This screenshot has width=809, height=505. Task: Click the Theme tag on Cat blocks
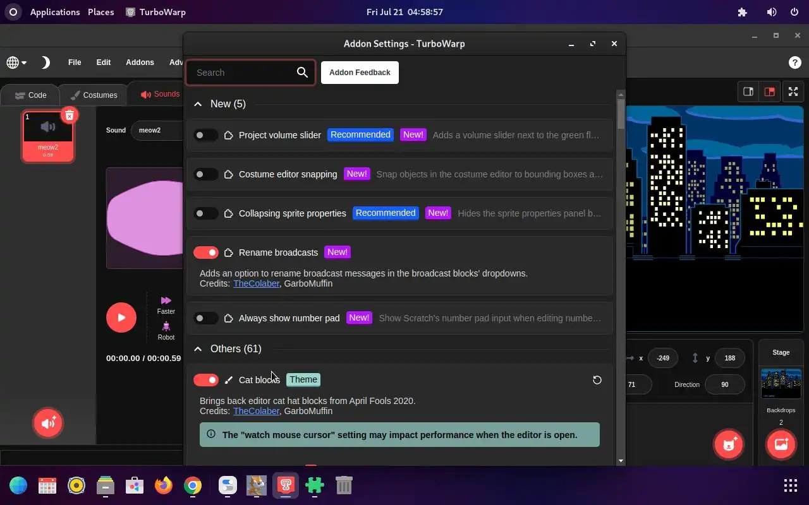303,379
